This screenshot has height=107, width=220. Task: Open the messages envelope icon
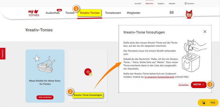[x=172, y=13]
